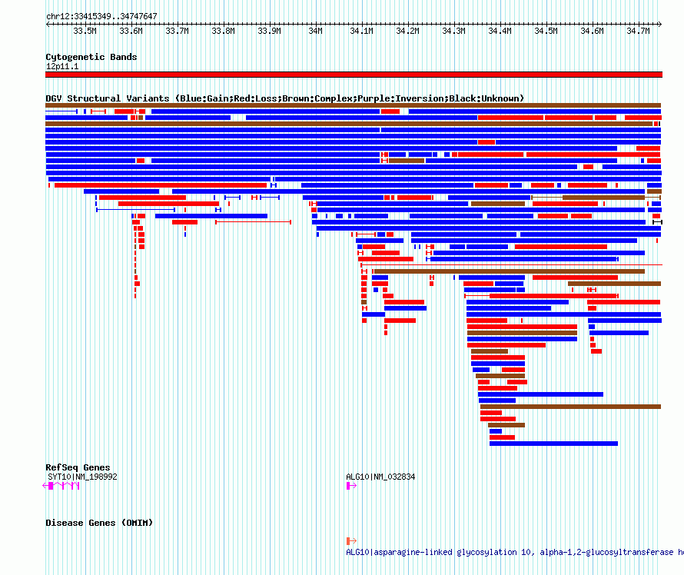
Task: Click the 33.5M ruler tick label
Action: 85,31
